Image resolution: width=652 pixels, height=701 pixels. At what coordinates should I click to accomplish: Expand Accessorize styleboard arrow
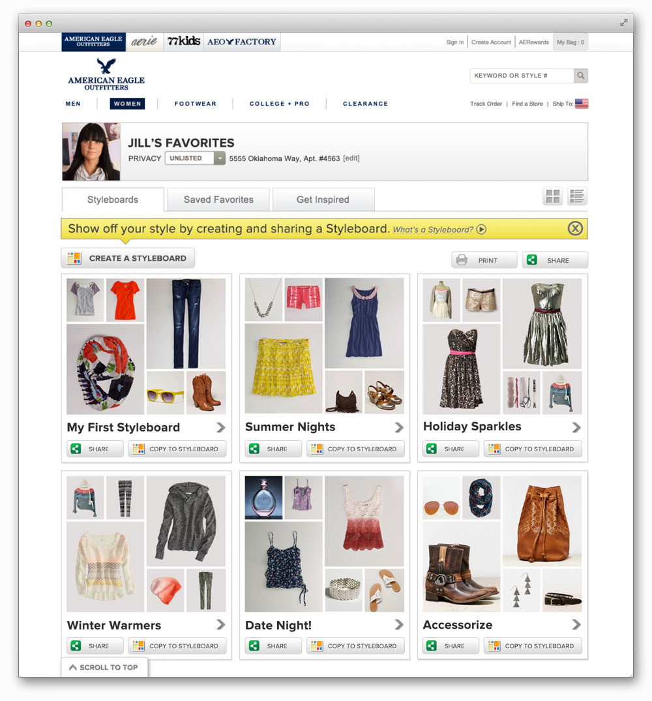pyautogui.click(x=576, y=625)
